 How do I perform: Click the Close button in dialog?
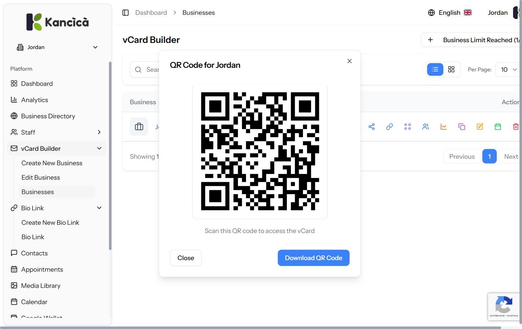click(x=186, y=258)
